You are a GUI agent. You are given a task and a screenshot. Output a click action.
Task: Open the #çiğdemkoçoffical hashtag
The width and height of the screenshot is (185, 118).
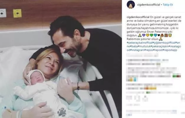[164, 42]
